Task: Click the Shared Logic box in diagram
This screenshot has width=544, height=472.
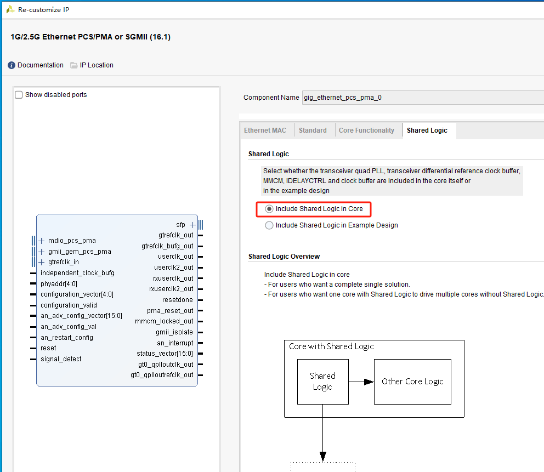Action: (x=322, y=382)
